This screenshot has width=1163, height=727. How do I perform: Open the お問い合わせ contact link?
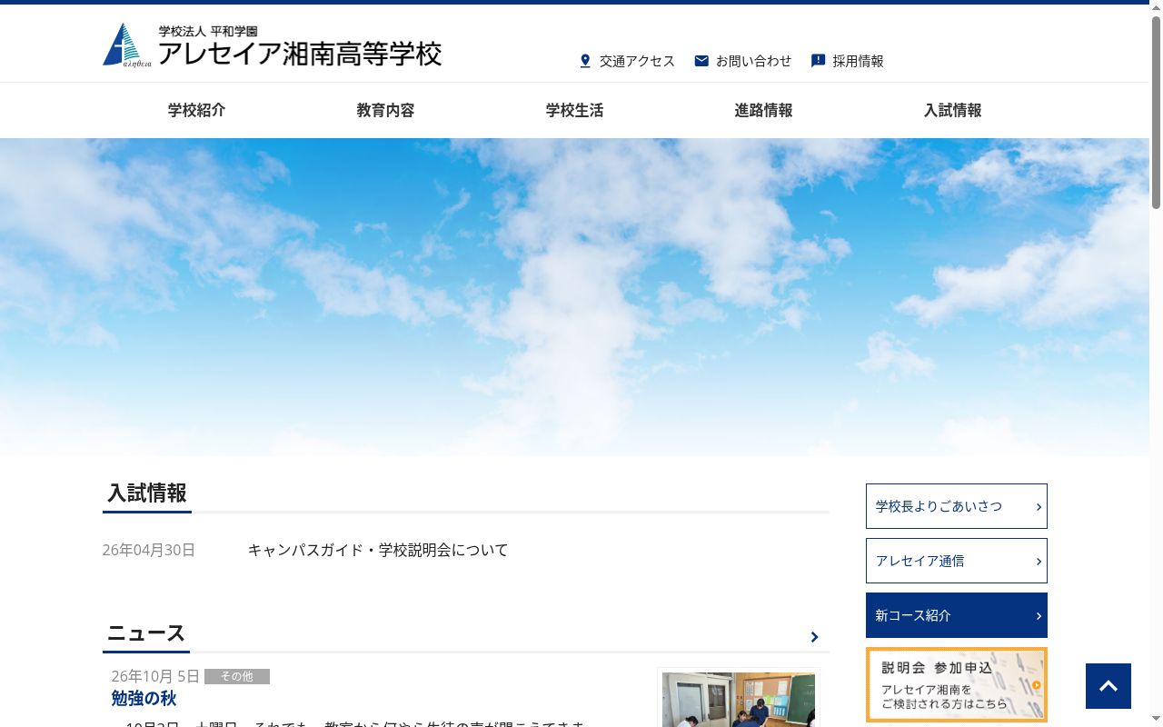tap(753, 61)
